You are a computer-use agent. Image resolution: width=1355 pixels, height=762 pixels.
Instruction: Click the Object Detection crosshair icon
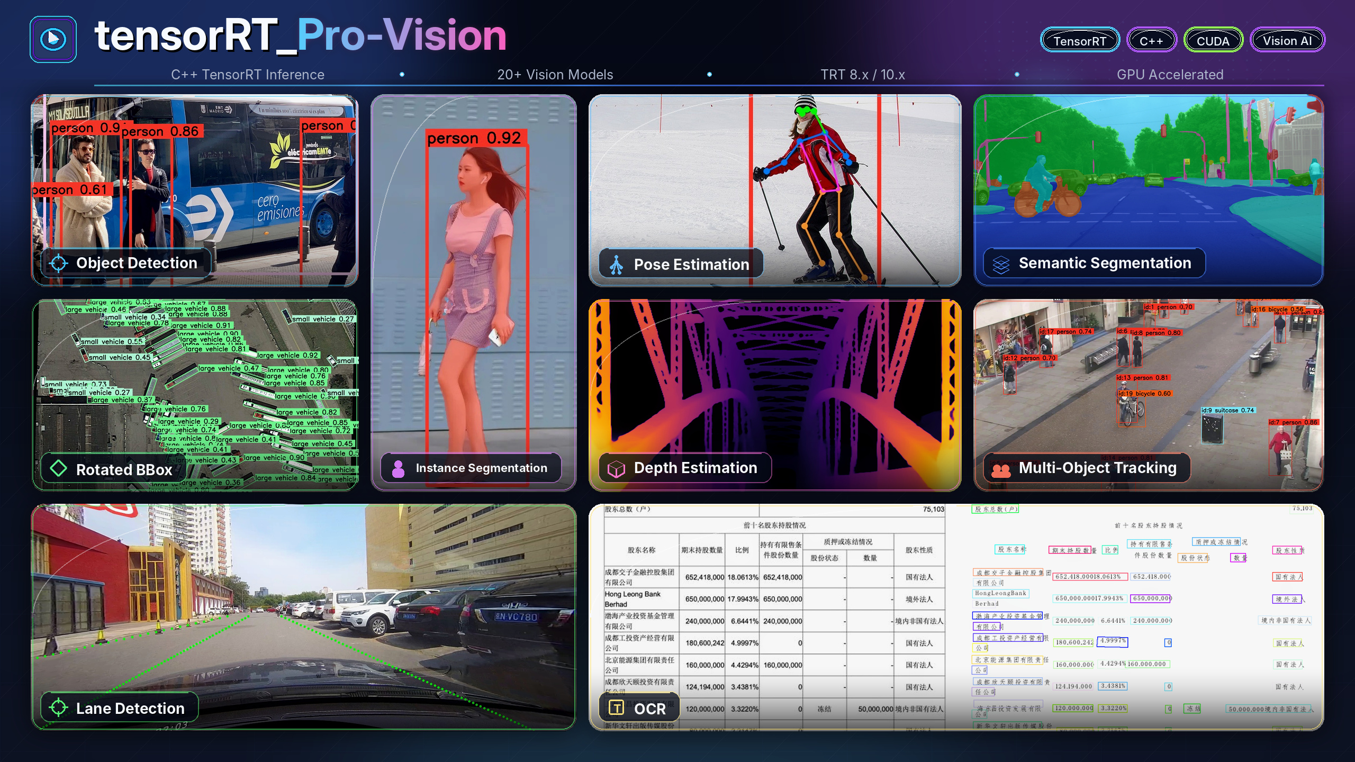click(x=58, y=263)
